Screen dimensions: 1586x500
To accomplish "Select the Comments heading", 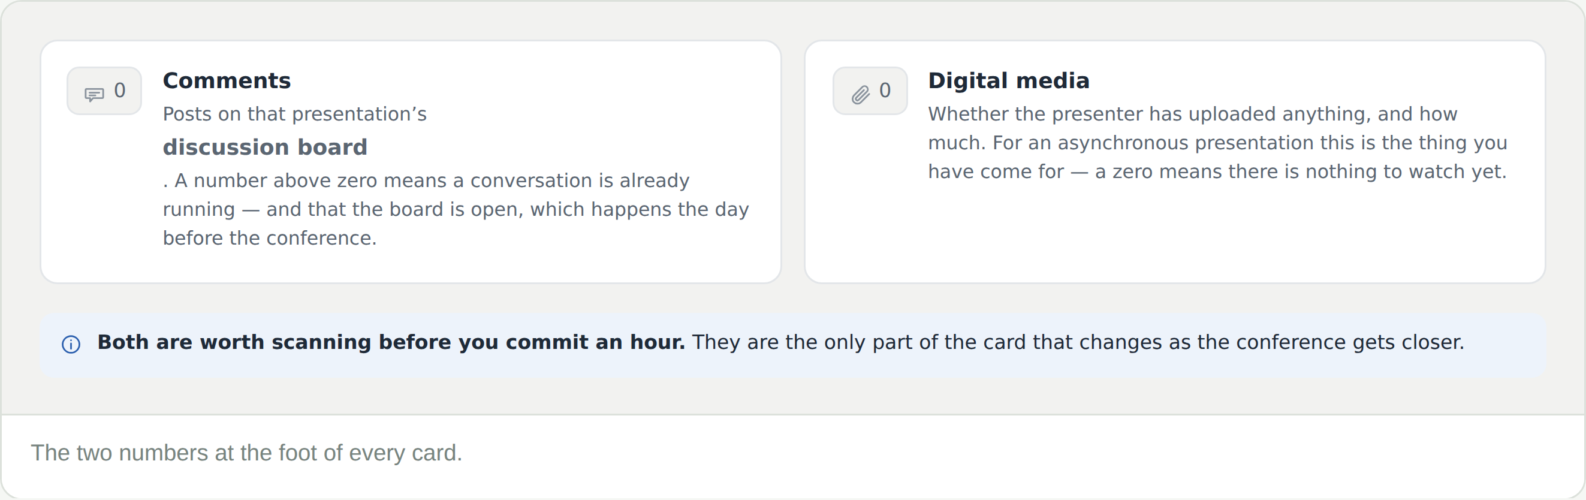I will [227, 81].
